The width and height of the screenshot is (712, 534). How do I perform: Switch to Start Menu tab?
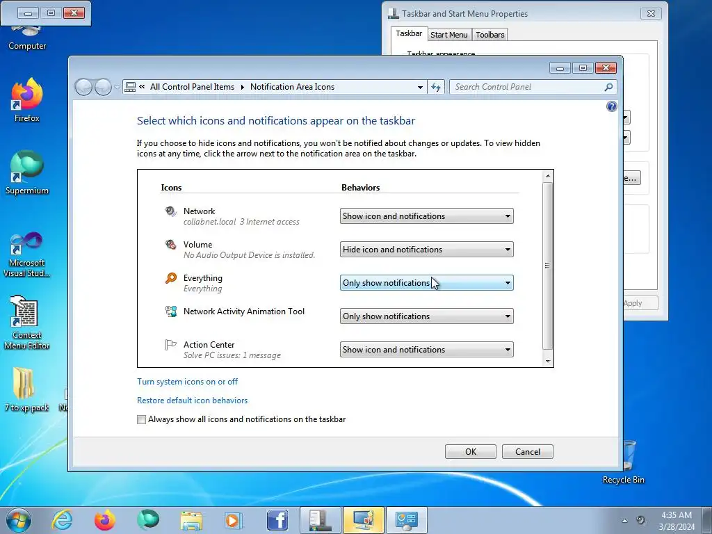(x=448, y=35)
